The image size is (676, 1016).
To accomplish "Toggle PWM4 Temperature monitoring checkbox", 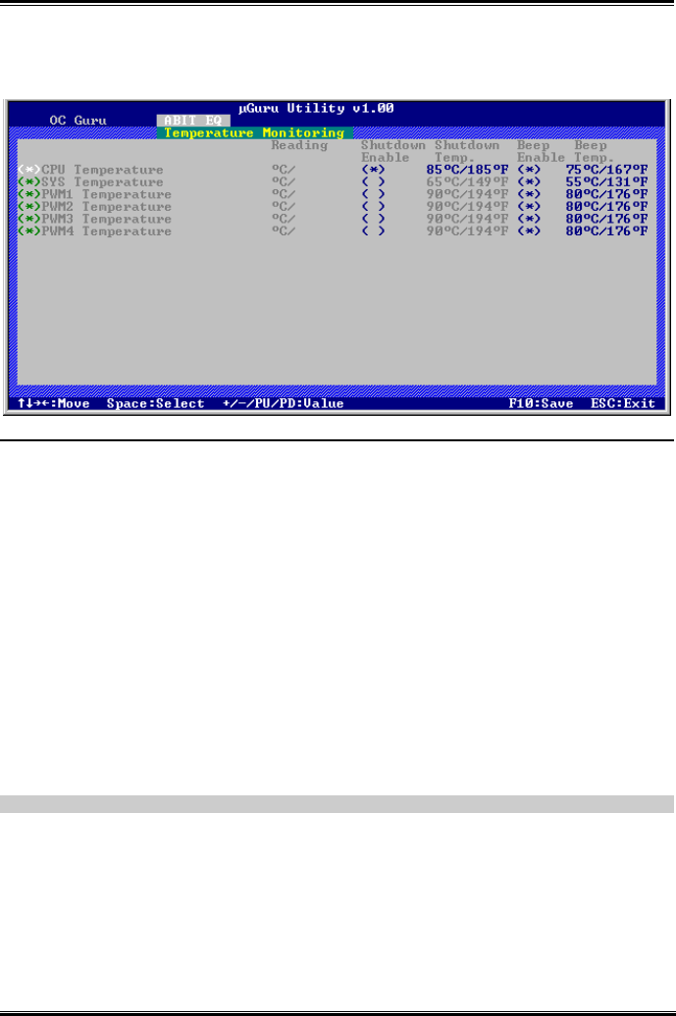I will tap(29, 231).
